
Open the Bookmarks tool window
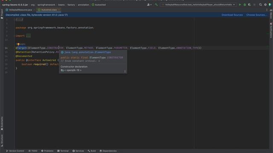(2, 123)
